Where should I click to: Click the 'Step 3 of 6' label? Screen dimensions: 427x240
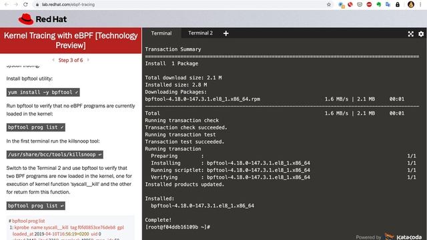tap(71, 60)
